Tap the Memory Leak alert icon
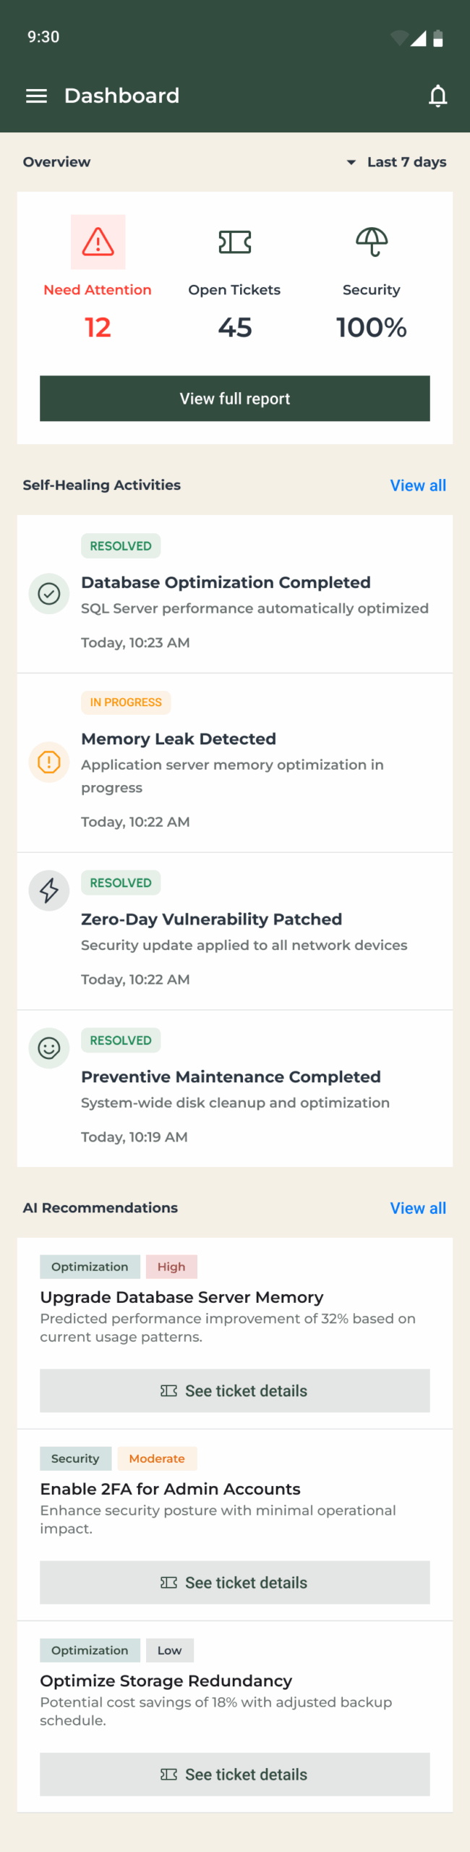 pos(49,762)
